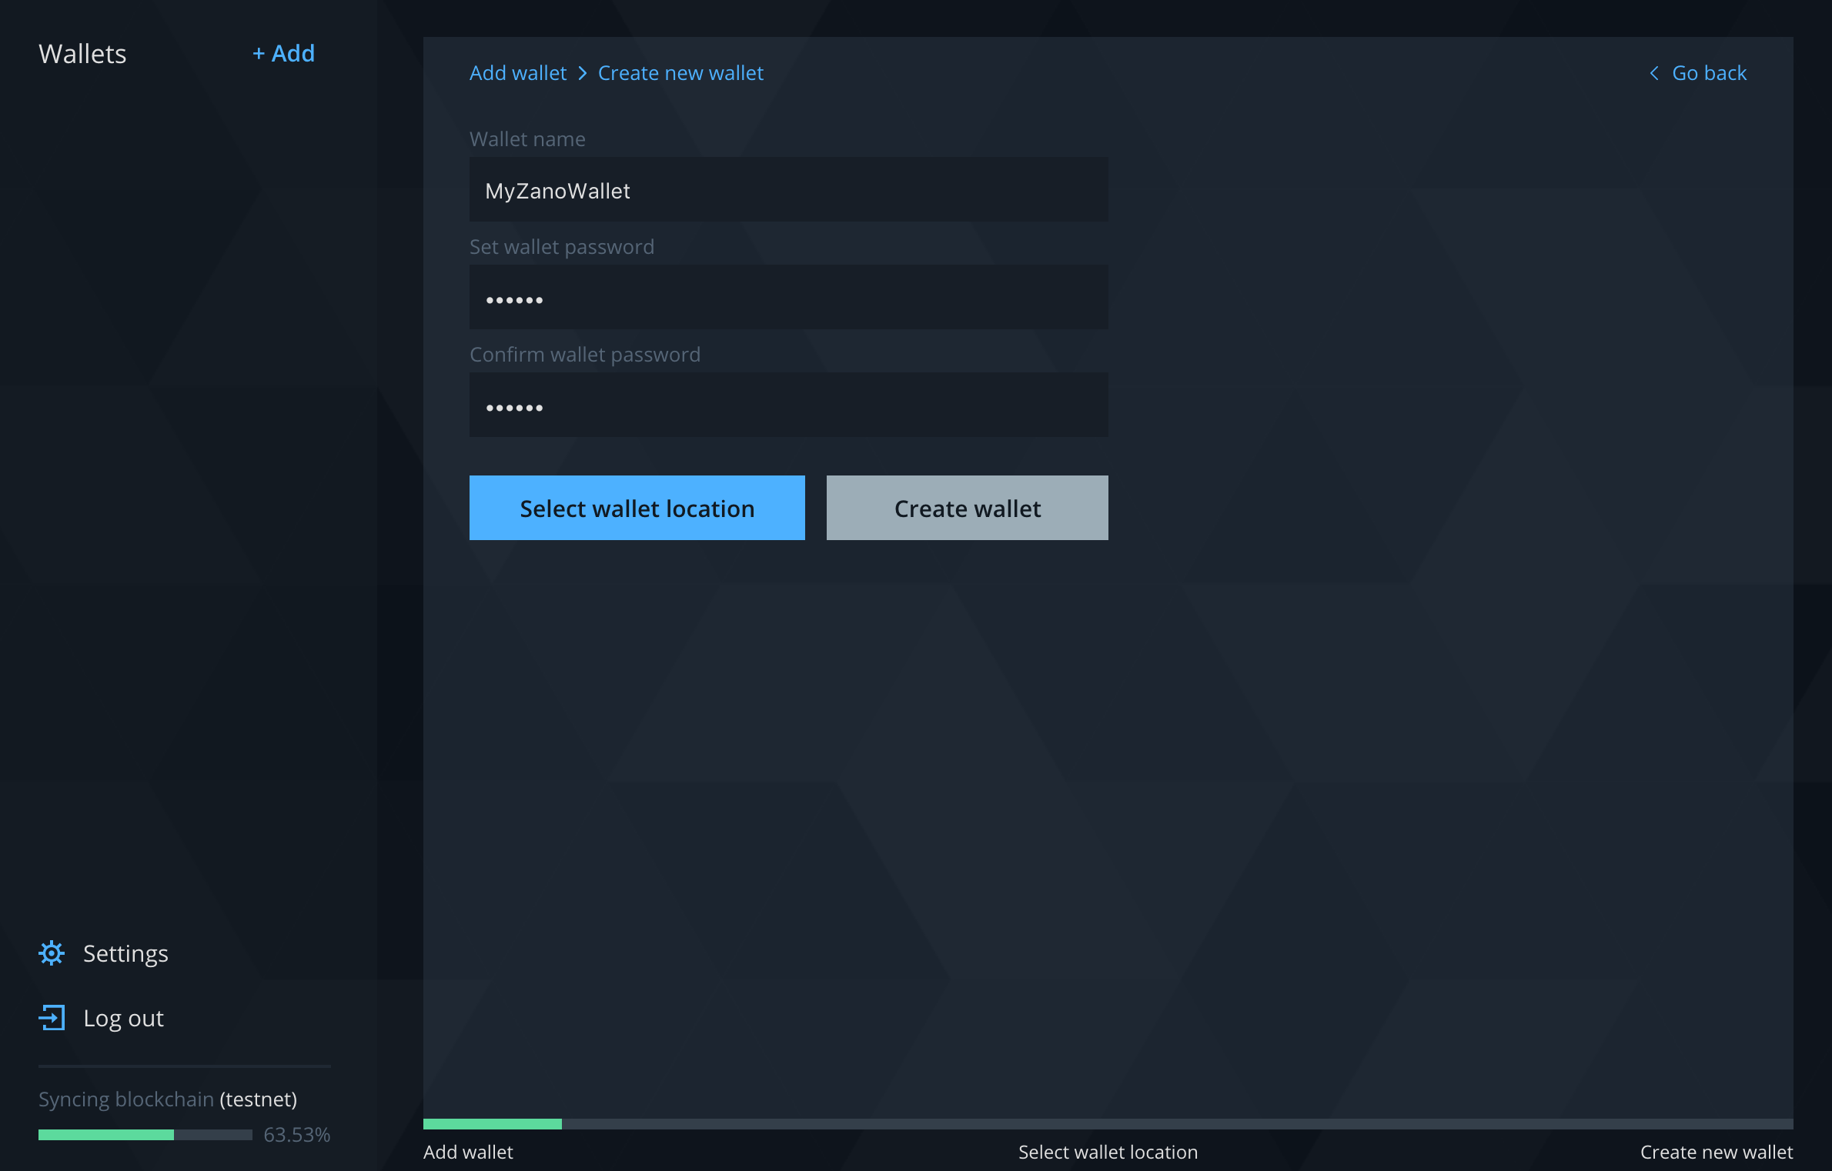Click the Settings gear icon
Viewport: 1832px width, 1171px height.
[x=52, y=953]
